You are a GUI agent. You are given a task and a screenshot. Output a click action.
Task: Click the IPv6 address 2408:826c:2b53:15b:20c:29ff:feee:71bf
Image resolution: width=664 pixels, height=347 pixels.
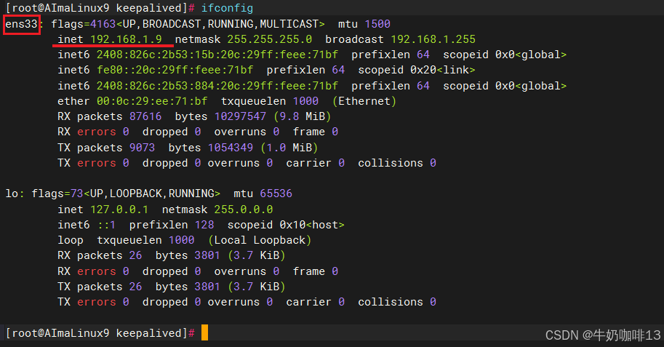pos(217,55)
